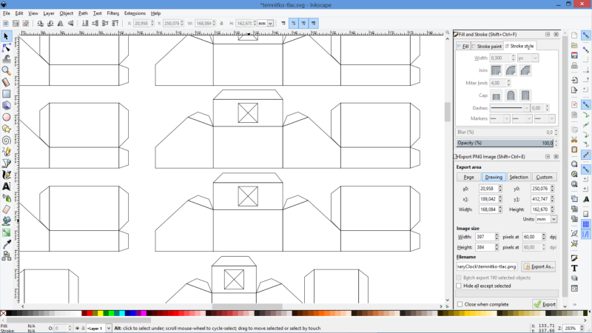
Task: Open the File menu
Action: coord(7,13)
